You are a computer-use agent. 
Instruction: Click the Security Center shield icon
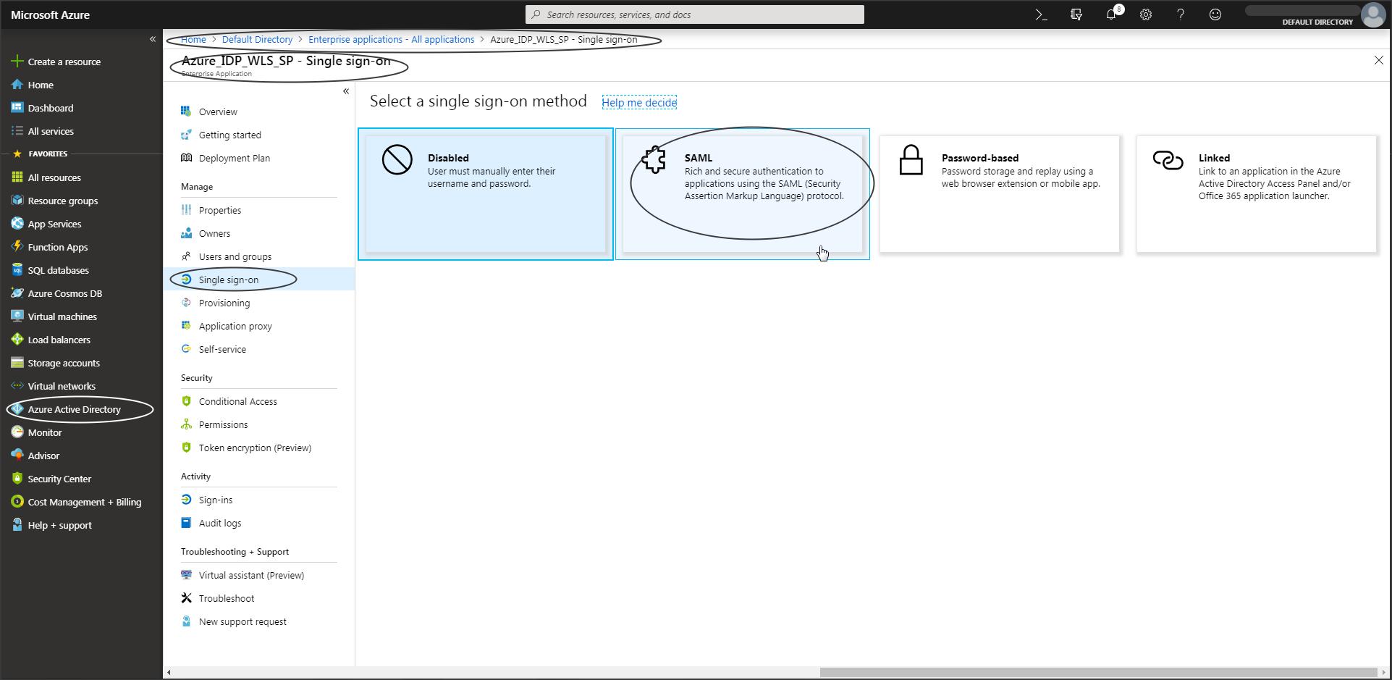click(17, 479)
